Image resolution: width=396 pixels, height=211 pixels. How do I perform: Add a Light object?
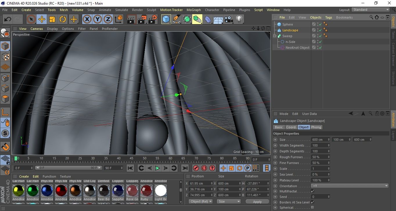pyautogui.click(x=239, y=19)
